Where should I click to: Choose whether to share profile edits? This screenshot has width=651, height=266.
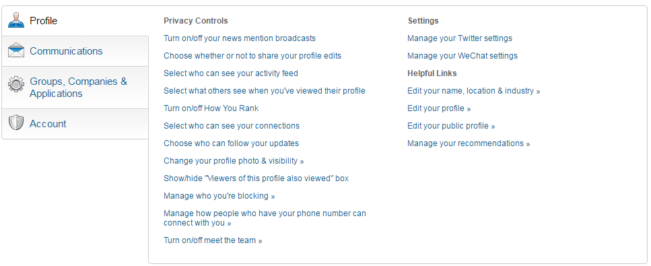click(252, 56)
